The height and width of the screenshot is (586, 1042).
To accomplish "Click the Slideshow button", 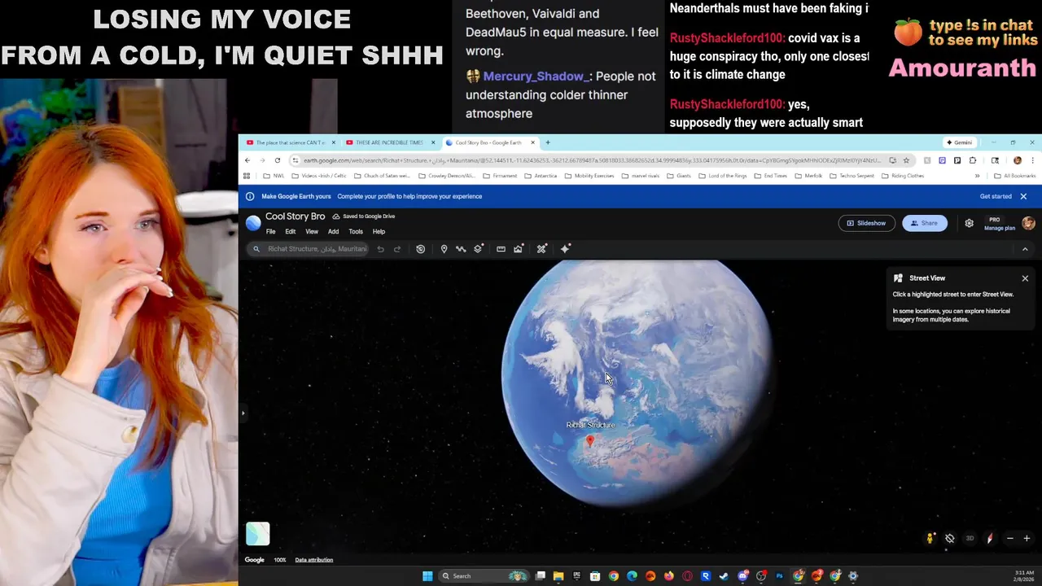I will click(x=867, y=223).
